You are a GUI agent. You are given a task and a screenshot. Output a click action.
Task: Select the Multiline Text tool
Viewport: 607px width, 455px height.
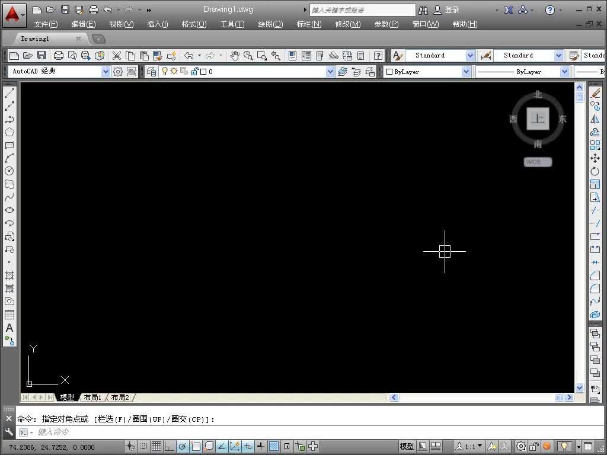click(9, 328)
